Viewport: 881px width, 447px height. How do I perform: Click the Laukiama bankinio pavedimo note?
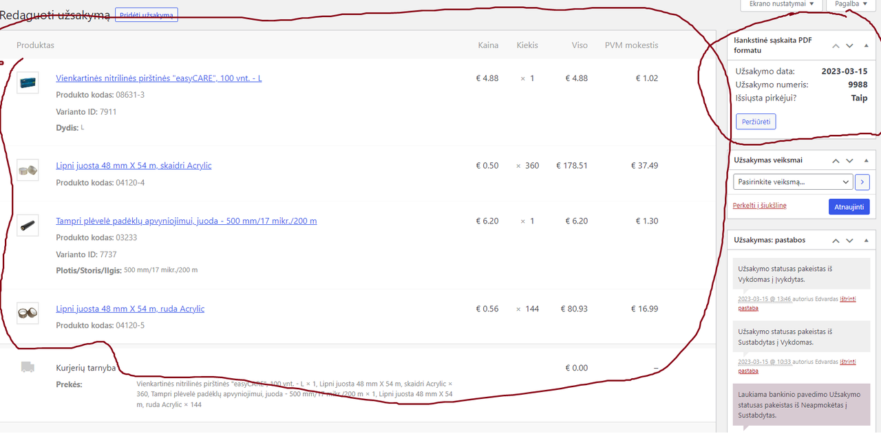click(801, 404)
